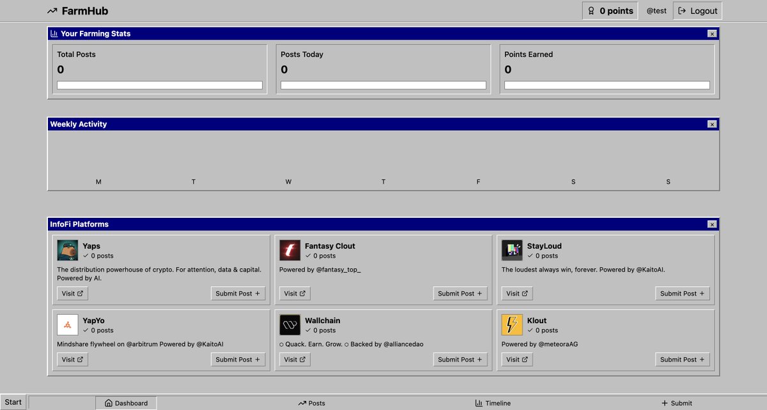Click the W (Wednesday) label in Weekly Activity
Viewport: 767px width, 410px height.
pos(288,182)
